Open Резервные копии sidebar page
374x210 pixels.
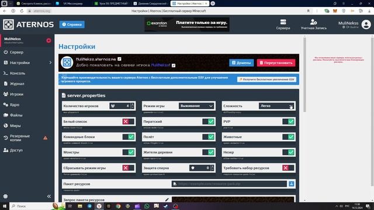coord(17,138)
